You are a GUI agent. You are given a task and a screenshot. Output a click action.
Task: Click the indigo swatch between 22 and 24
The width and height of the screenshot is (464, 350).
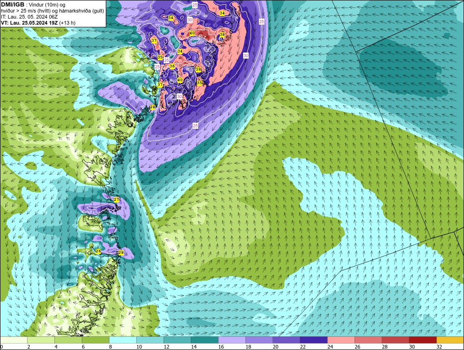[x=314, y=340]
